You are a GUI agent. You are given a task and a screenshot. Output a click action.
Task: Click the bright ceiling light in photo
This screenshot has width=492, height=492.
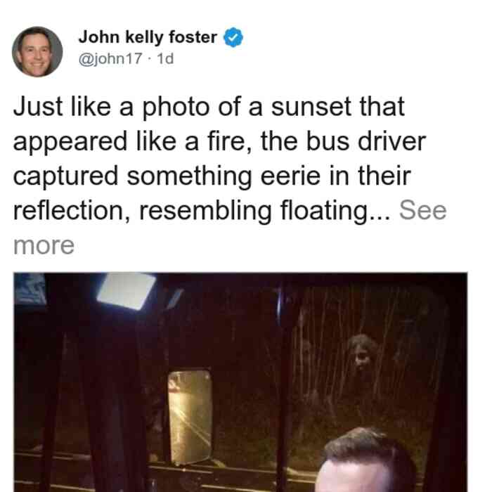click(127, 291)
